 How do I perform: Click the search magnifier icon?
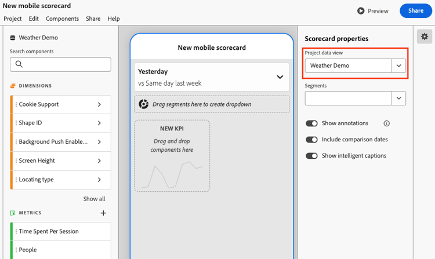click(19, 64)
